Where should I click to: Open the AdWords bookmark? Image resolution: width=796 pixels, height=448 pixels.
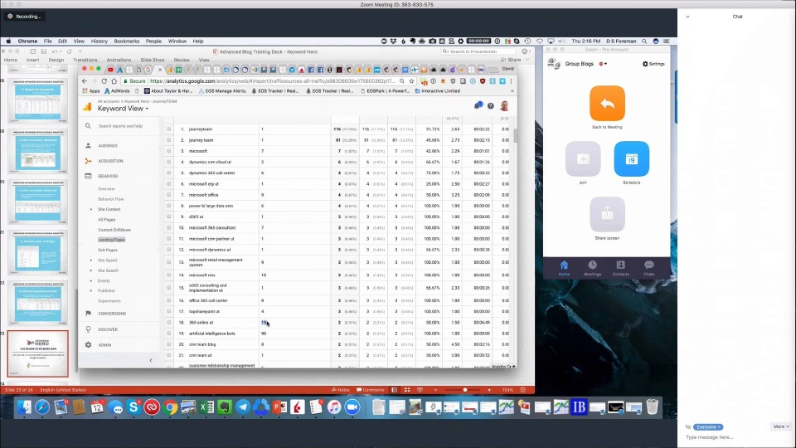117,91
